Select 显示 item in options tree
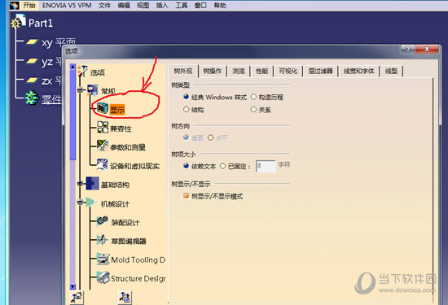This screenshot has height=305, width=448. point(117,110)
